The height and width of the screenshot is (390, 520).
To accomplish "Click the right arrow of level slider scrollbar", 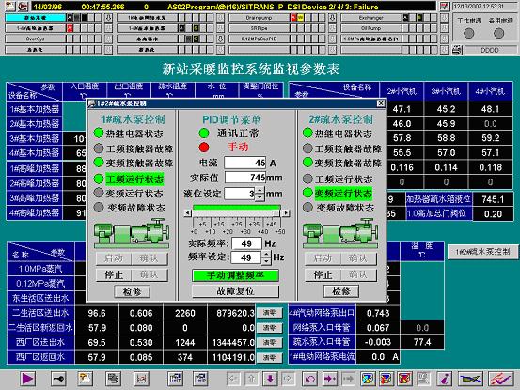I will pos(286,213).
